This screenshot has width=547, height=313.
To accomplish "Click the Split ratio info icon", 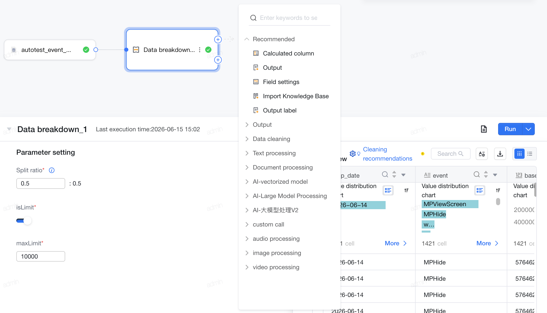I will coord(52,170).
